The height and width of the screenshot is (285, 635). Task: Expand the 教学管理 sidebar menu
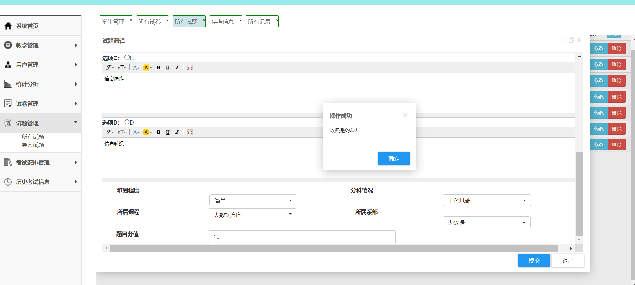76,45
